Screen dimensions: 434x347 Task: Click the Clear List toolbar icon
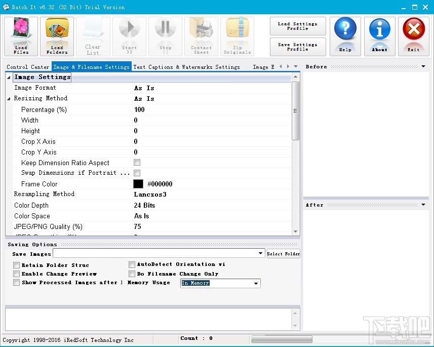coord(93,36)
